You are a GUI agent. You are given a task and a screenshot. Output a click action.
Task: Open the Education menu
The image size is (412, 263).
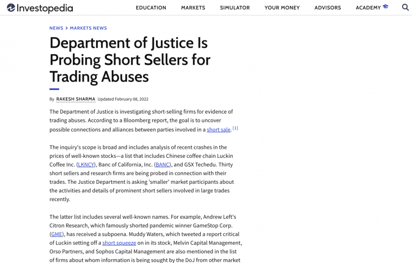[x=151, y=8]
